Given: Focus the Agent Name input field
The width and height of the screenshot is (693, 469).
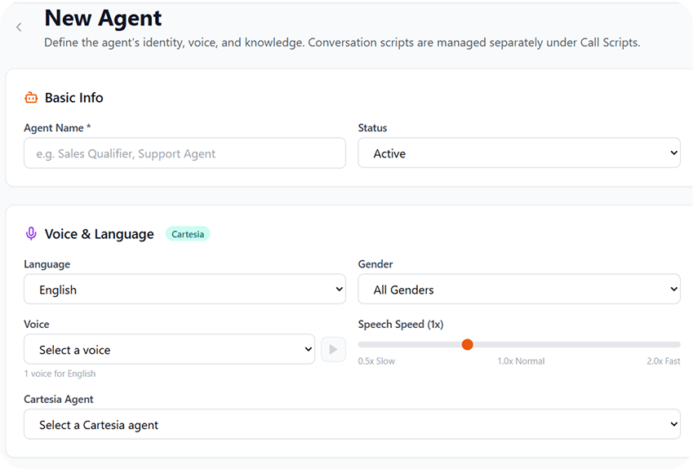Looking at the screenshot, I should (184, 153).
